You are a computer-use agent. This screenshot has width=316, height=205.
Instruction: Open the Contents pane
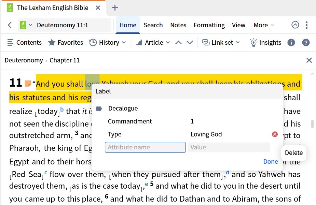pos(24,42)
